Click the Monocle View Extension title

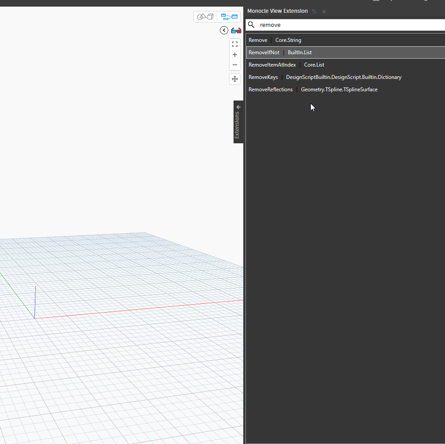point(278,11)
